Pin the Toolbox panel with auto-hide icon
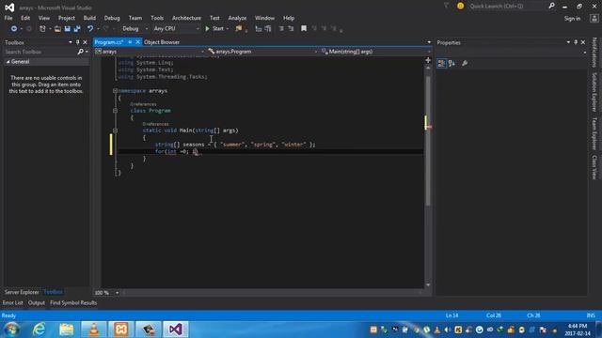602x338 pixels. (77, 42)
